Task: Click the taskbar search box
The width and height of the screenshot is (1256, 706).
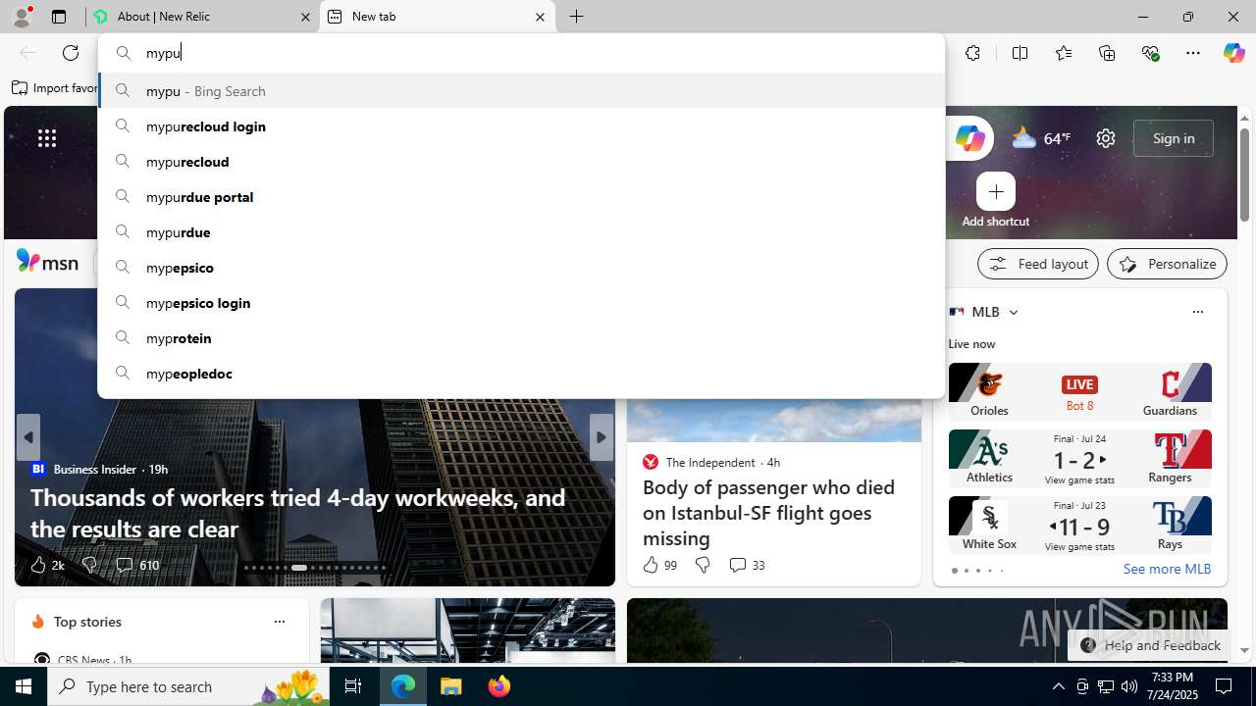Action: tap(188, 686)
